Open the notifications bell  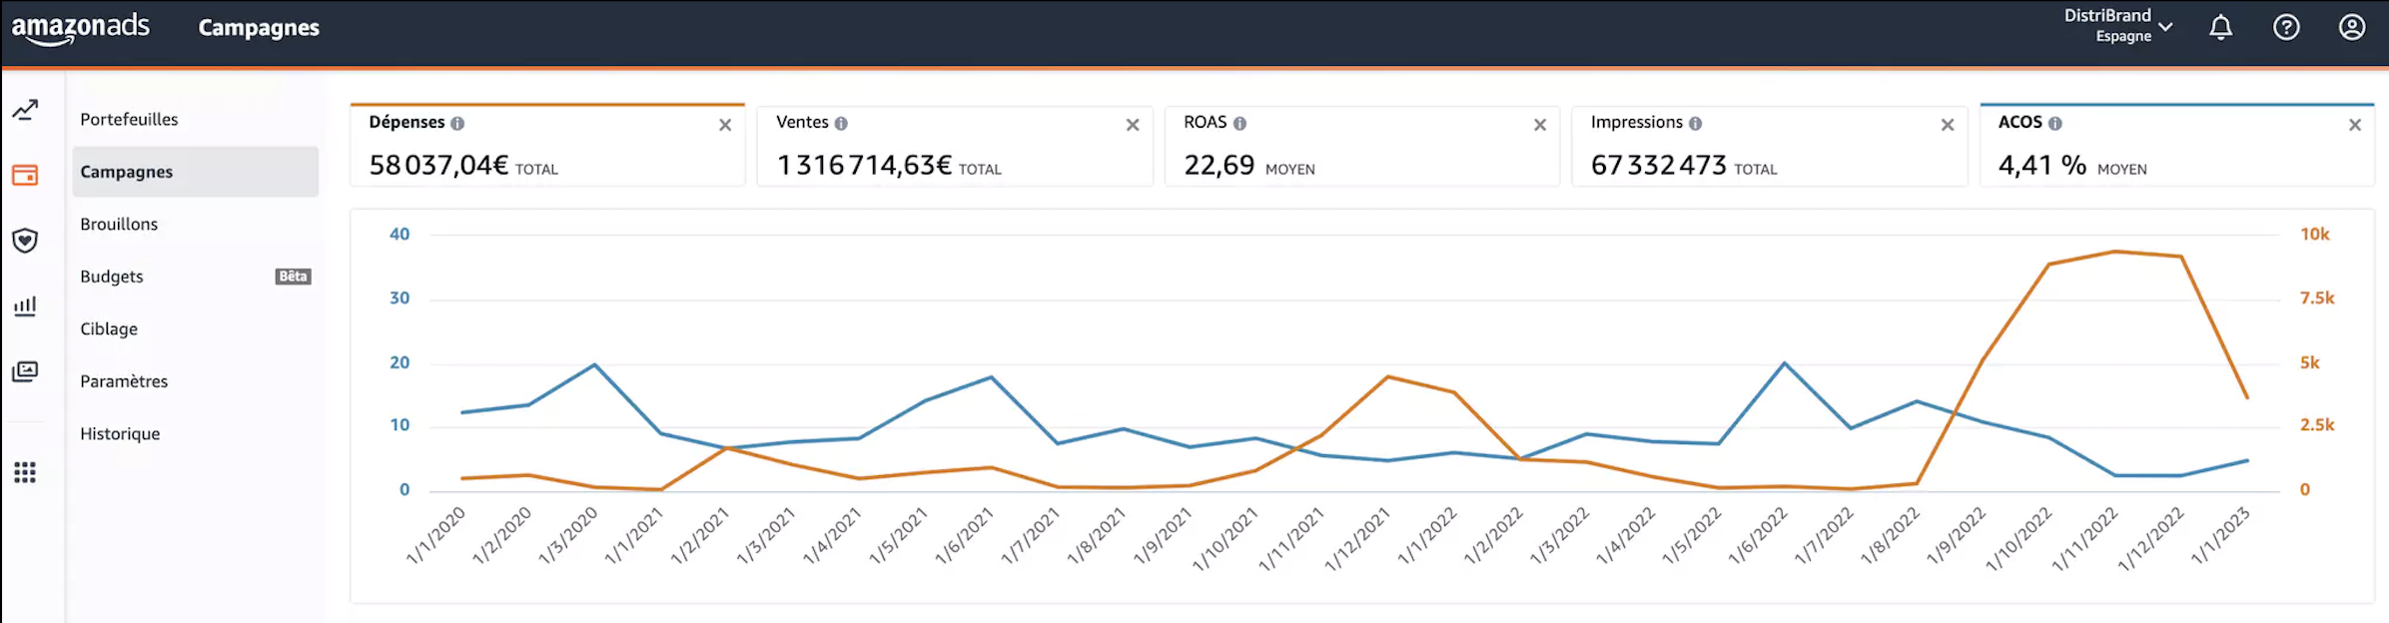pyautogui.click(x=2220, y=27)
